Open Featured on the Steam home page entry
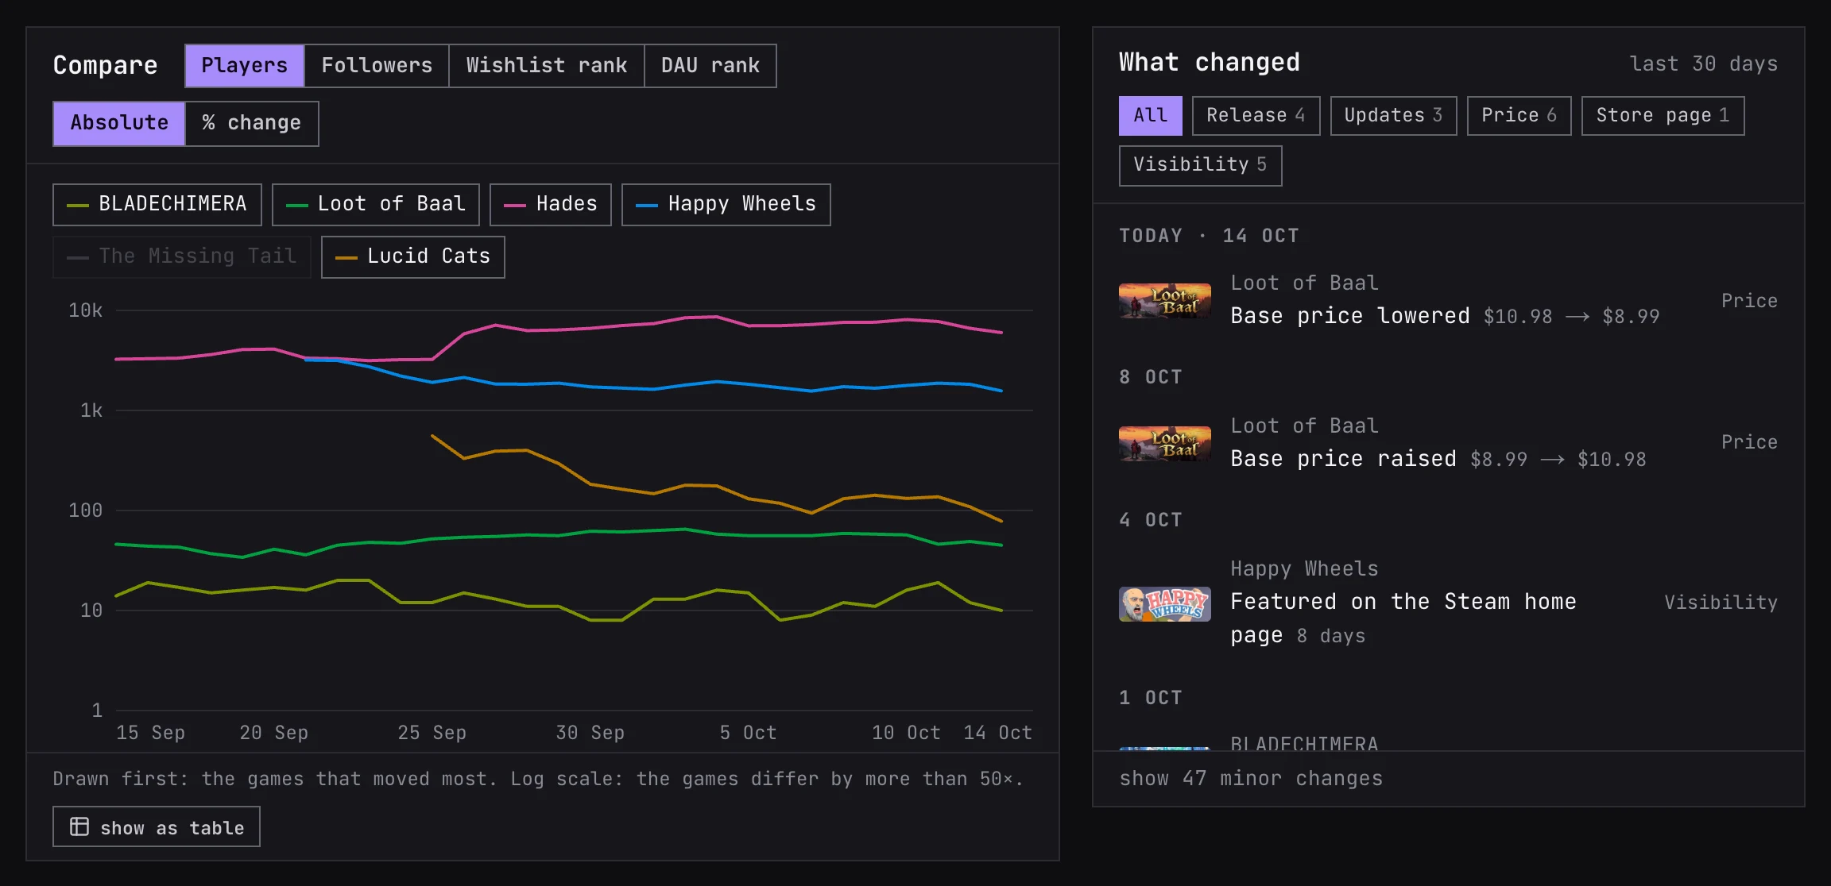The width and height of the screenshot is (1831, 886). coord(1448,603)
